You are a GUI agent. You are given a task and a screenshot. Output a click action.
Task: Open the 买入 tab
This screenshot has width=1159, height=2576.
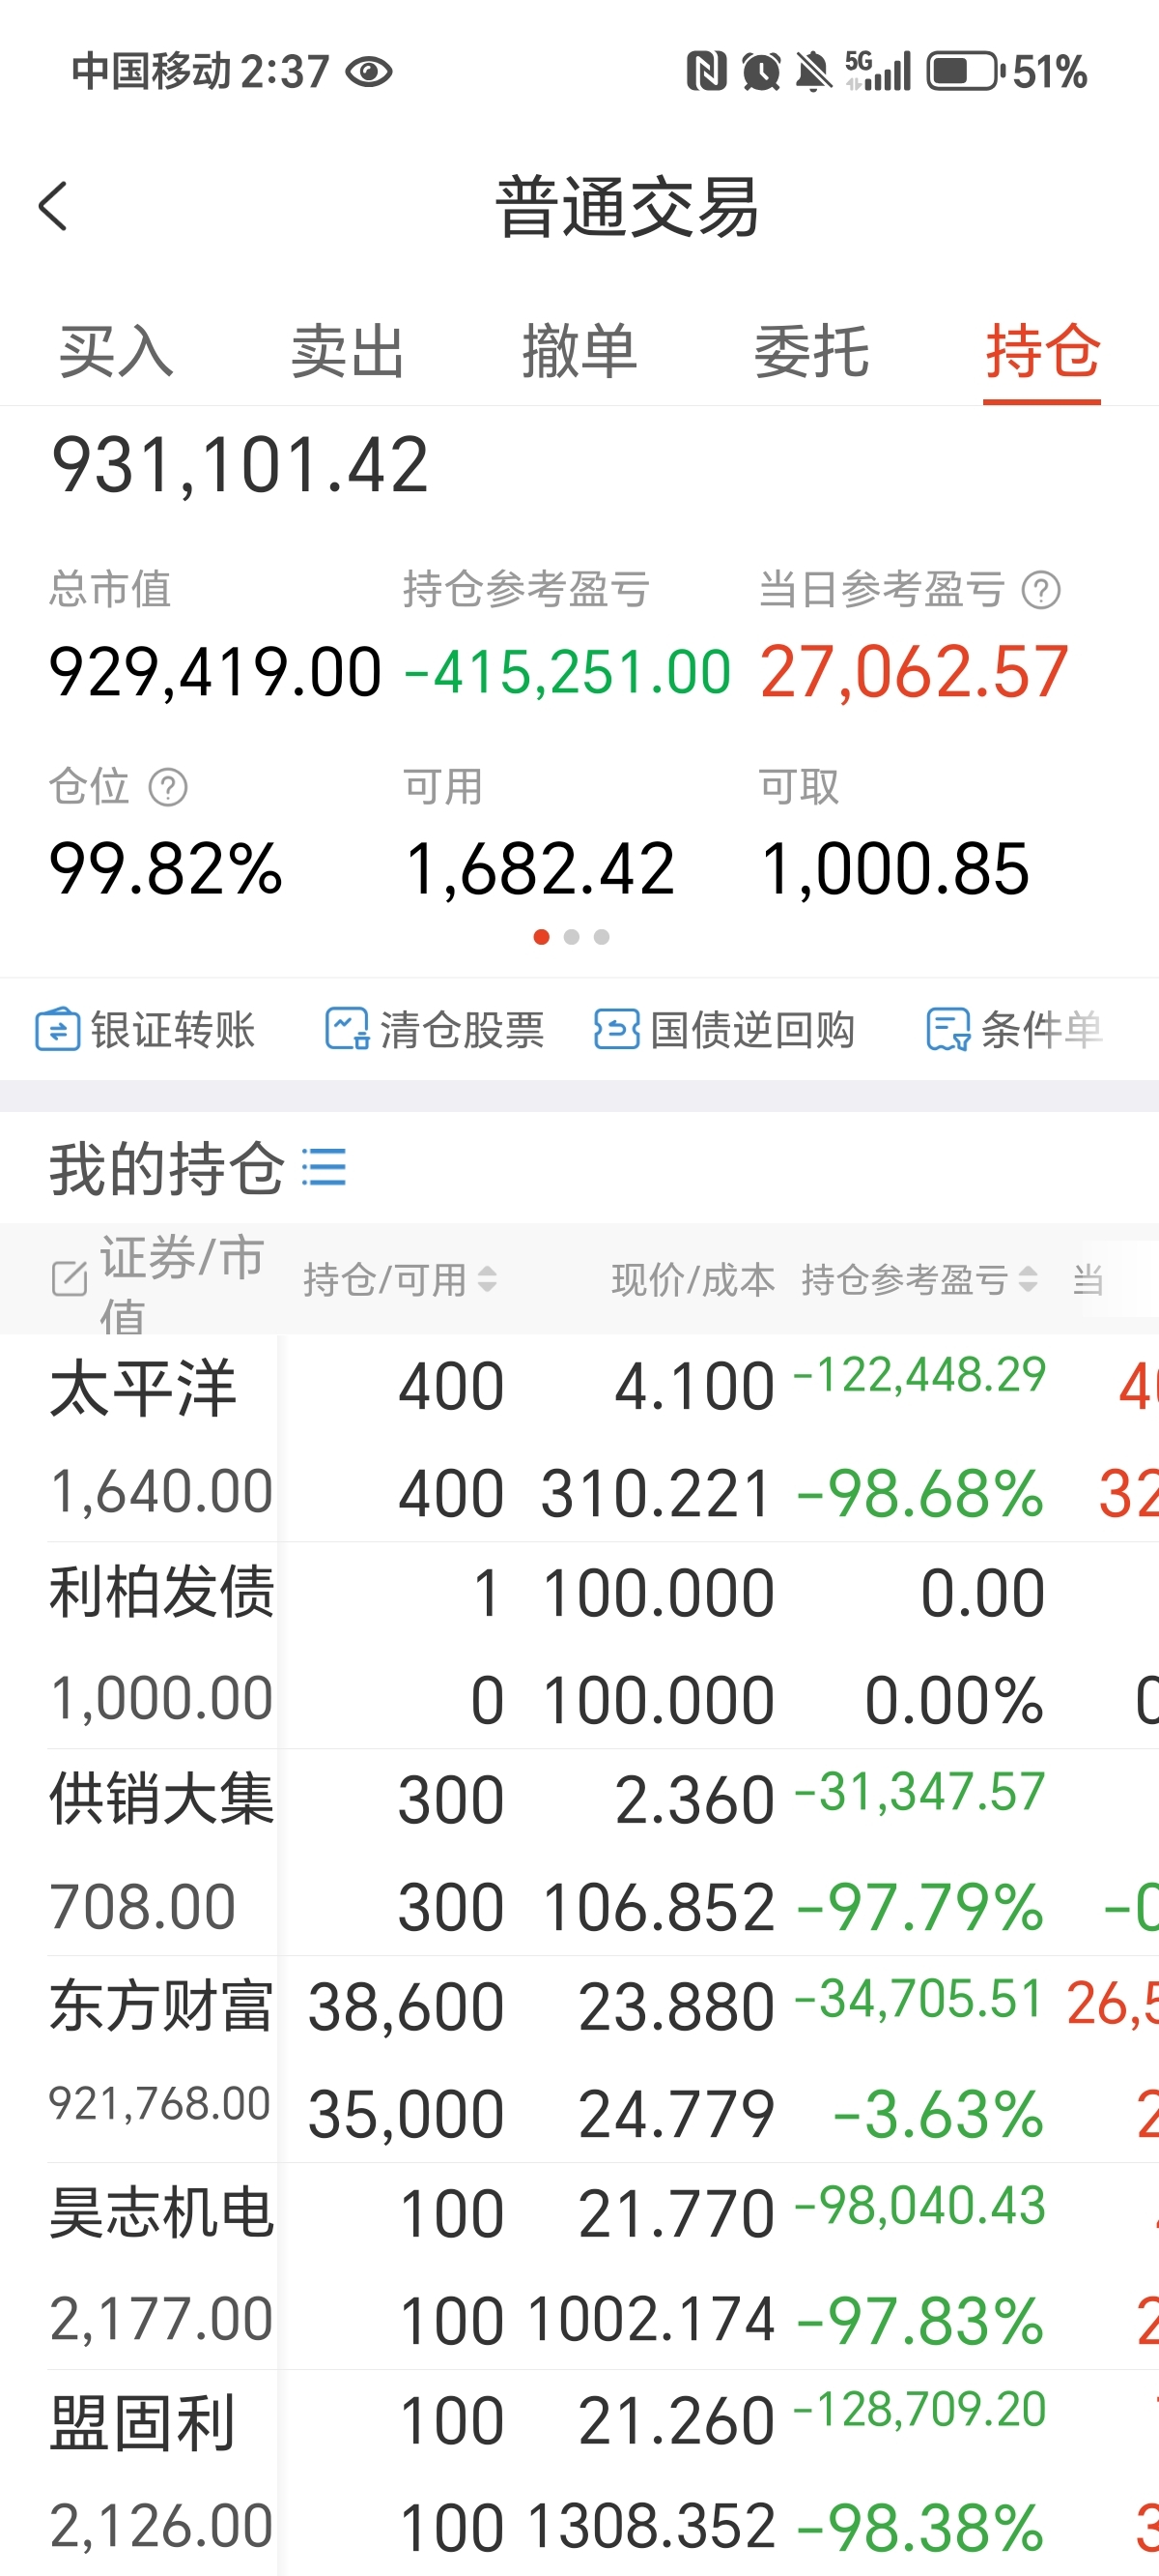116,352
